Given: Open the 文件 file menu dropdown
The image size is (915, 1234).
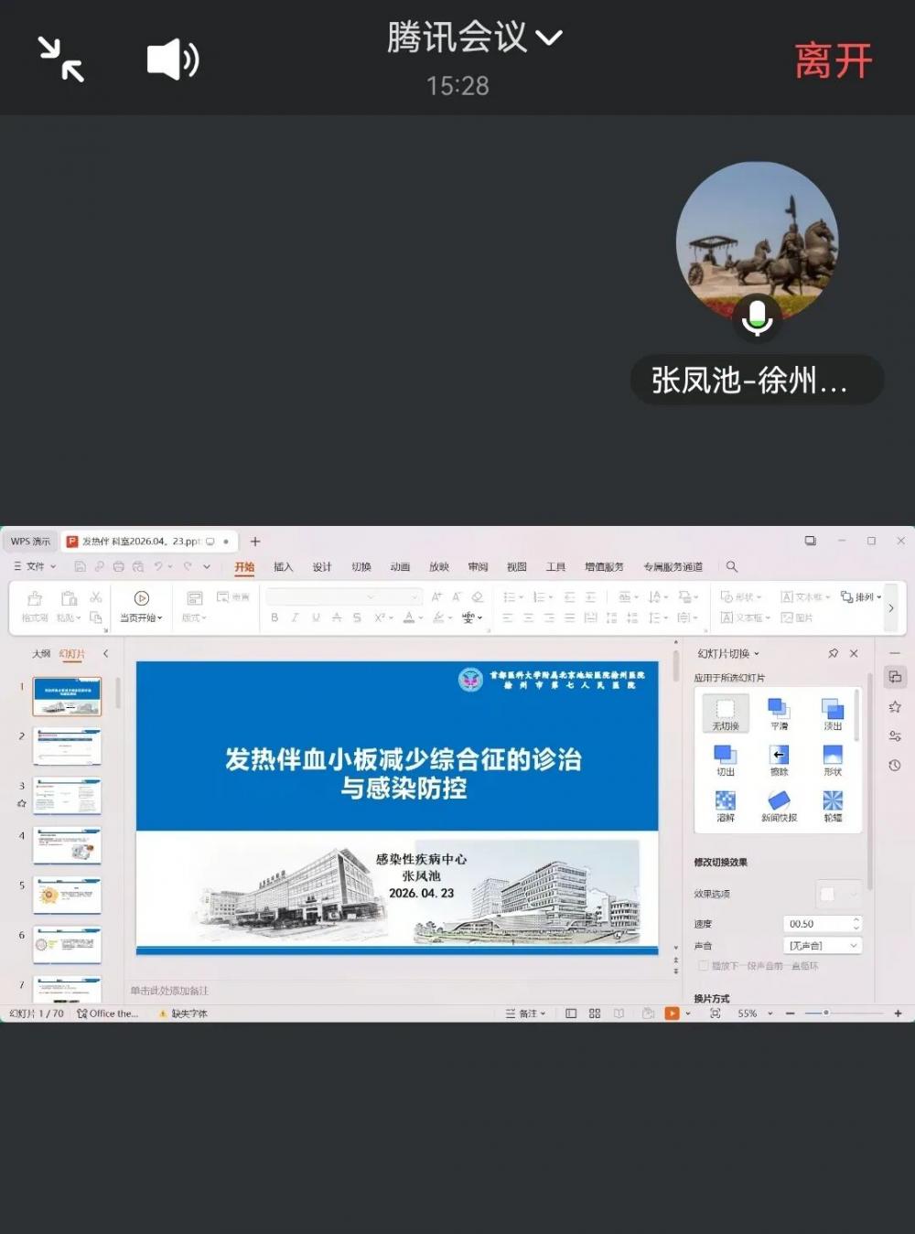Looking at the screenshot, I should pos(36,567).
